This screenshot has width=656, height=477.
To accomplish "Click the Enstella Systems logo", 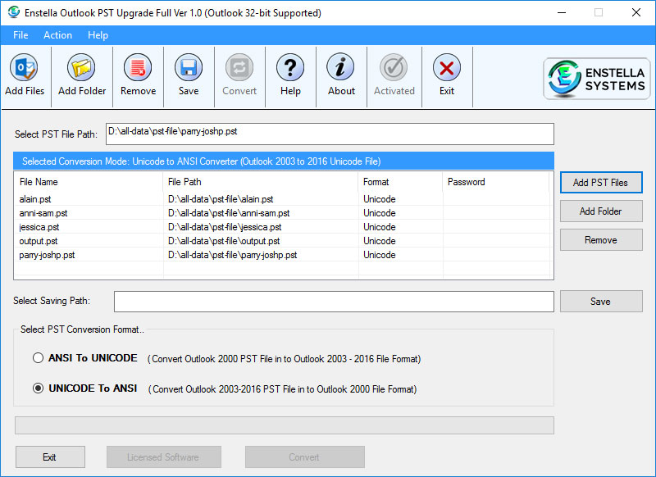I will [596, 79].
